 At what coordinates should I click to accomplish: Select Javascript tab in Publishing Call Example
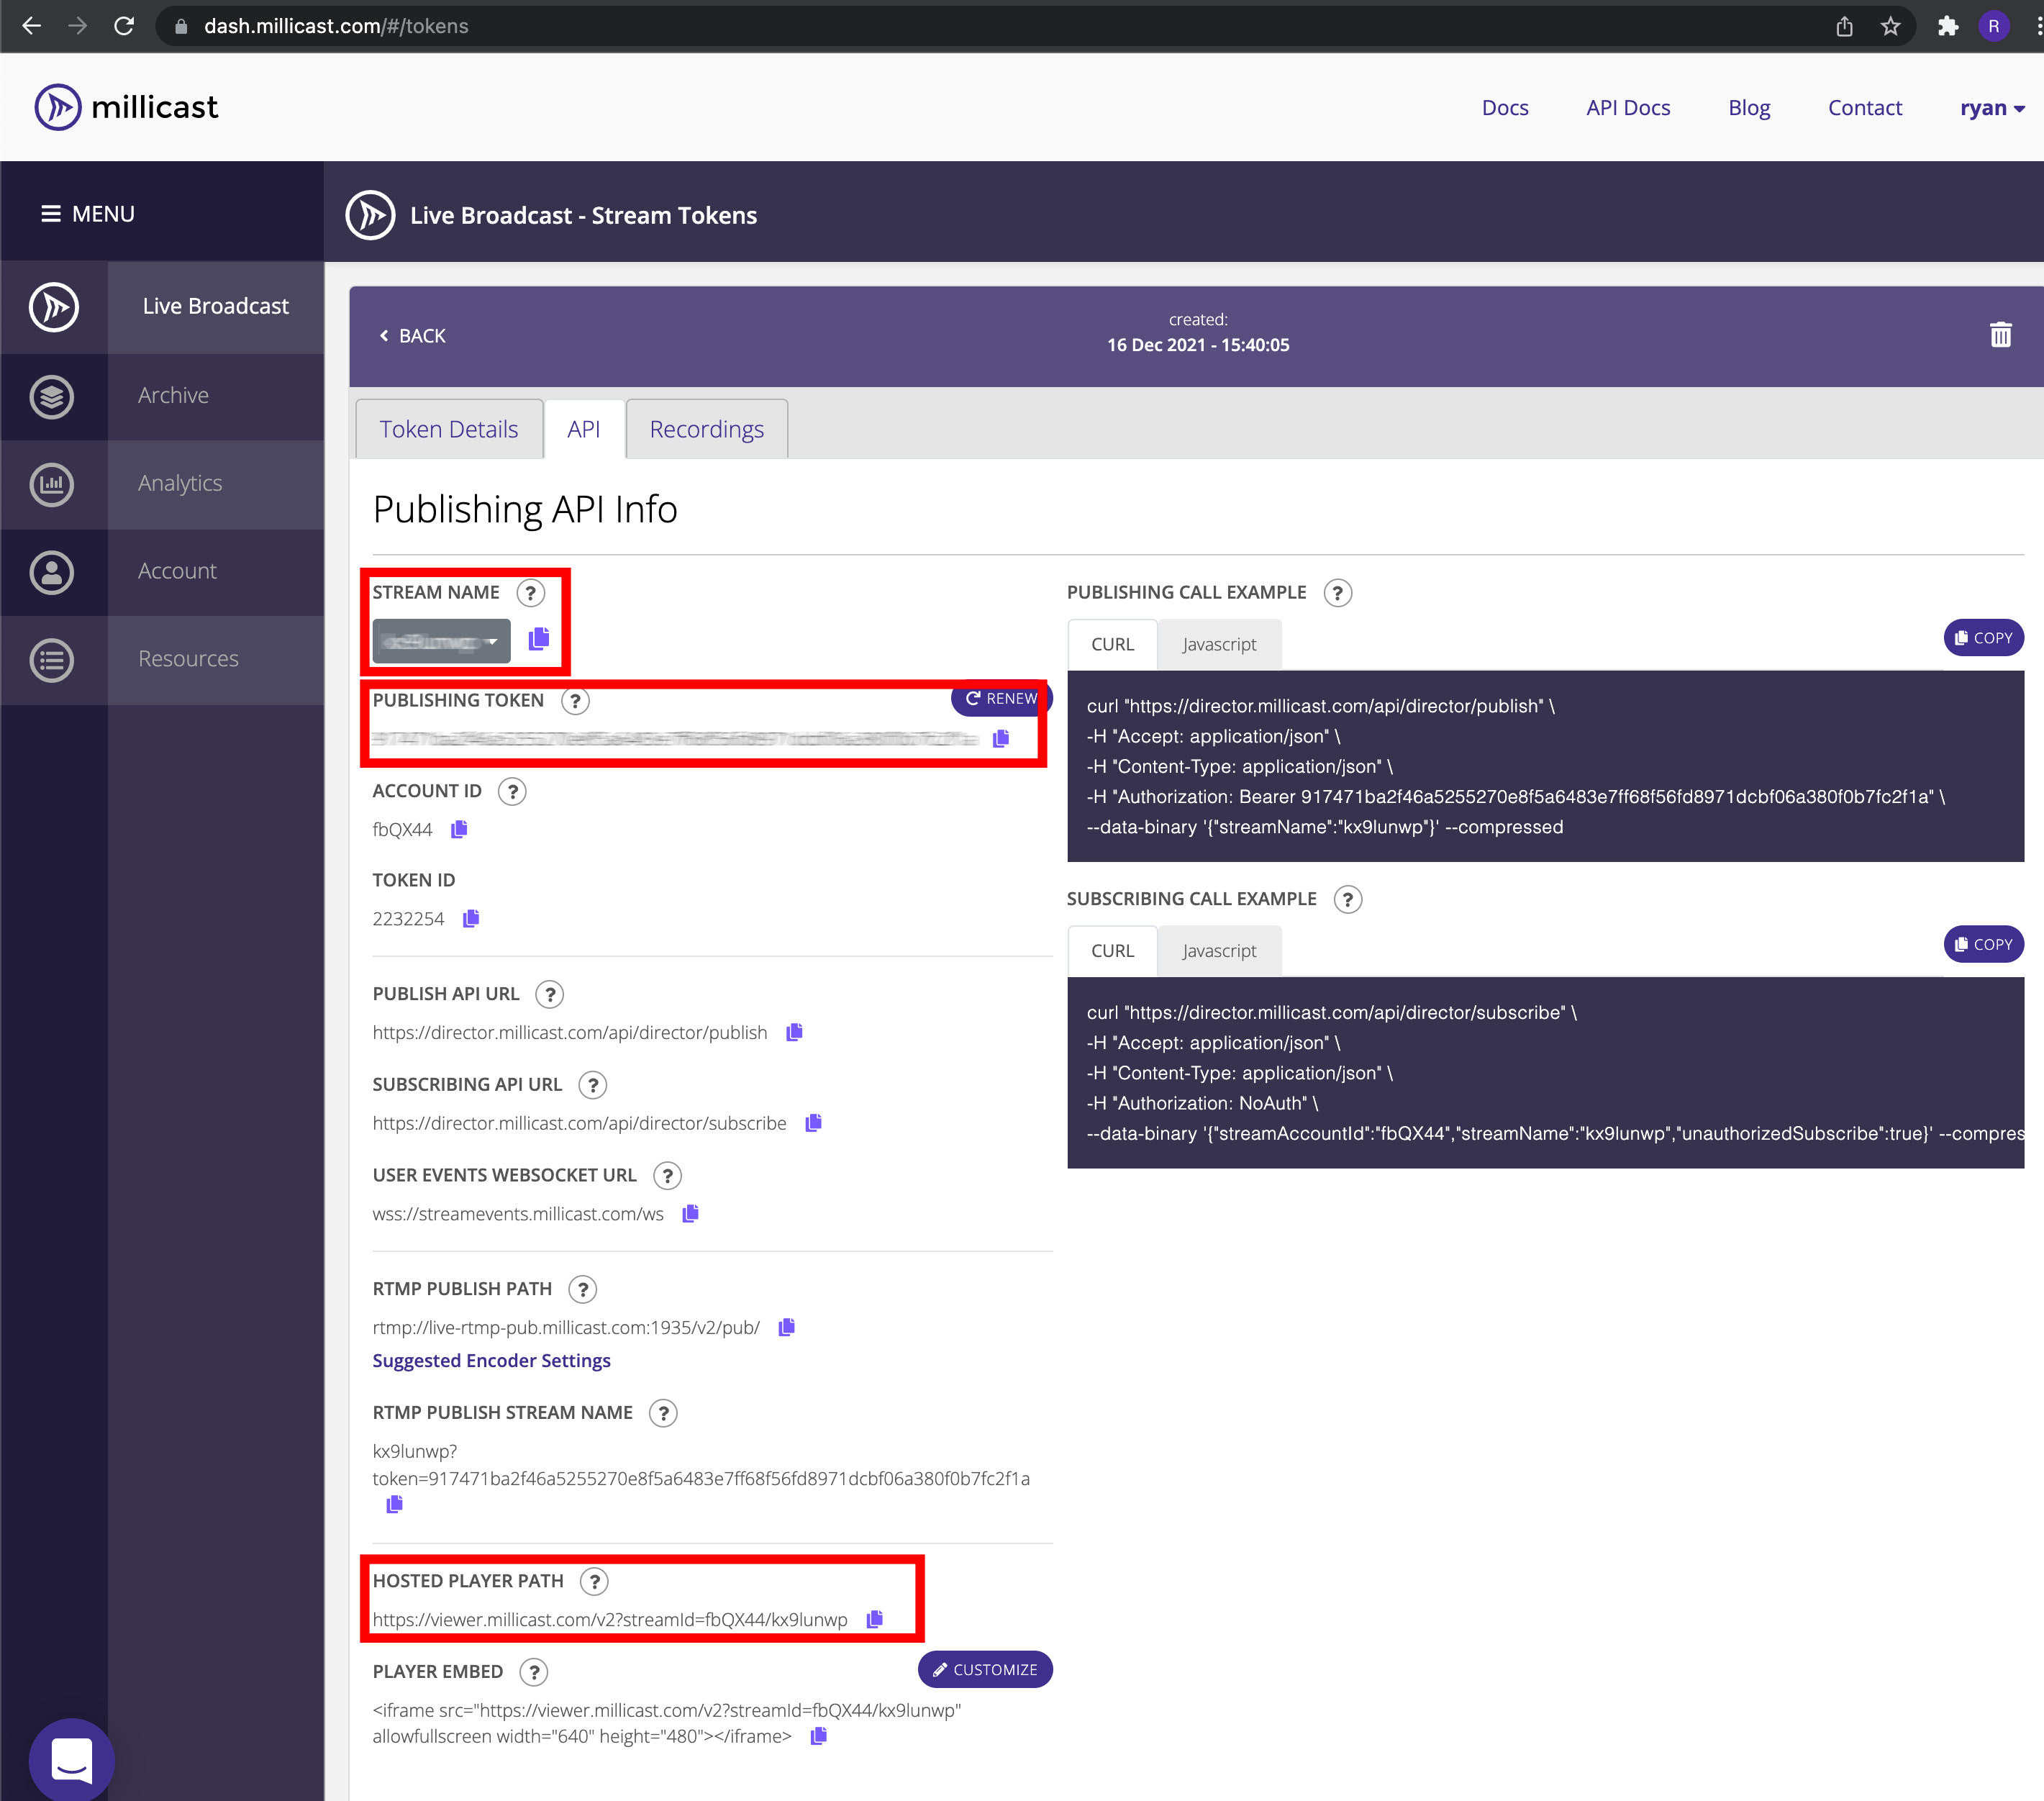point(1219,644)
